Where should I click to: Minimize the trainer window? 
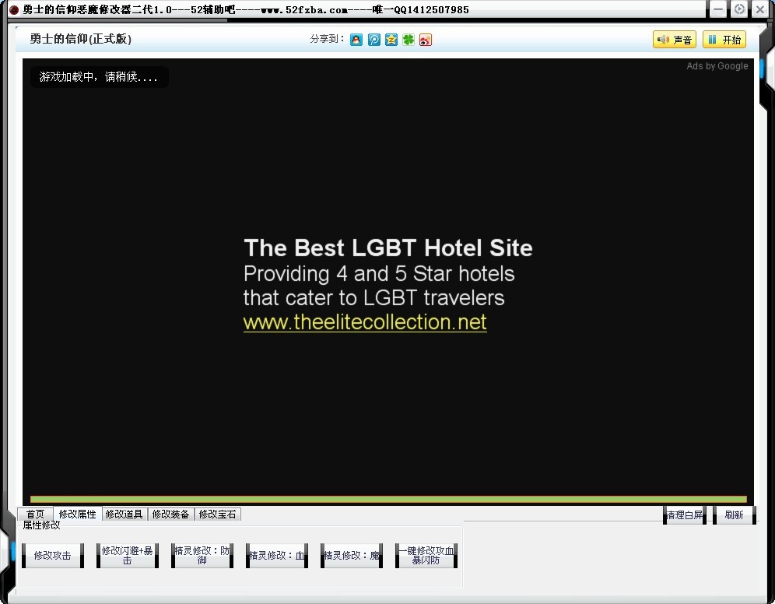[x=718, y=9]
